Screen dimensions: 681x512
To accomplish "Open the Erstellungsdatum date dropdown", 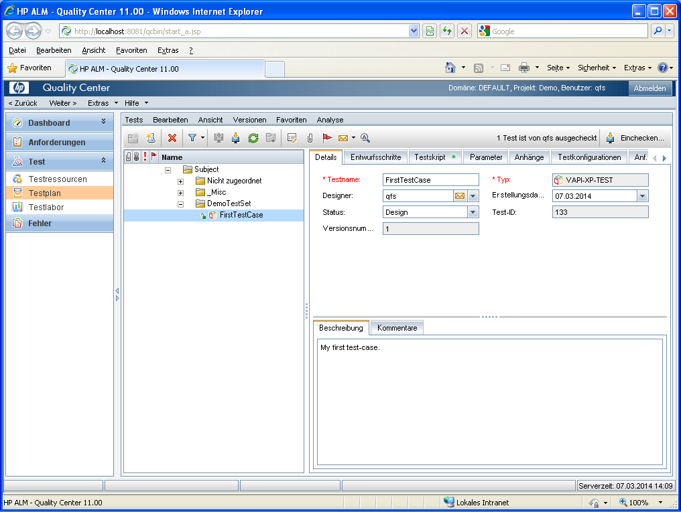I will coord(642,196).
